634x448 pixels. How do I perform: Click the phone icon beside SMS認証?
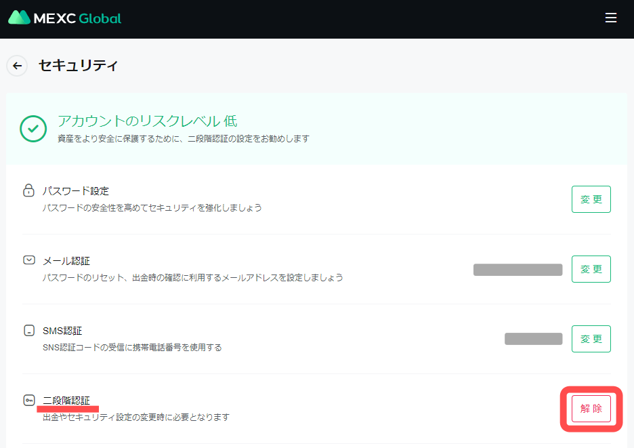[29, 330]
